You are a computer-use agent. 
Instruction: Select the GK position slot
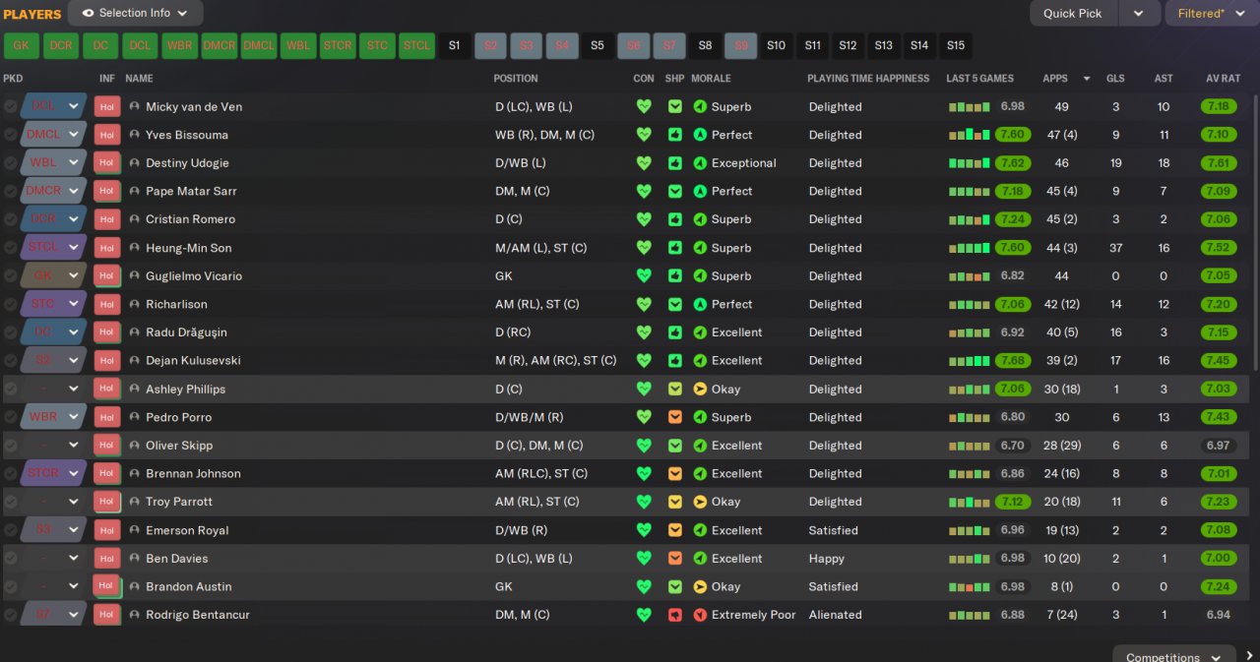point(22,45)
